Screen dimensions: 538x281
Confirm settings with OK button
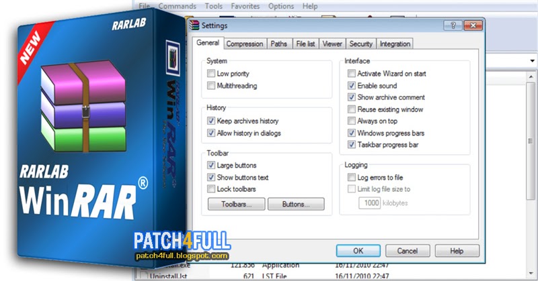[x=358, y=251]
